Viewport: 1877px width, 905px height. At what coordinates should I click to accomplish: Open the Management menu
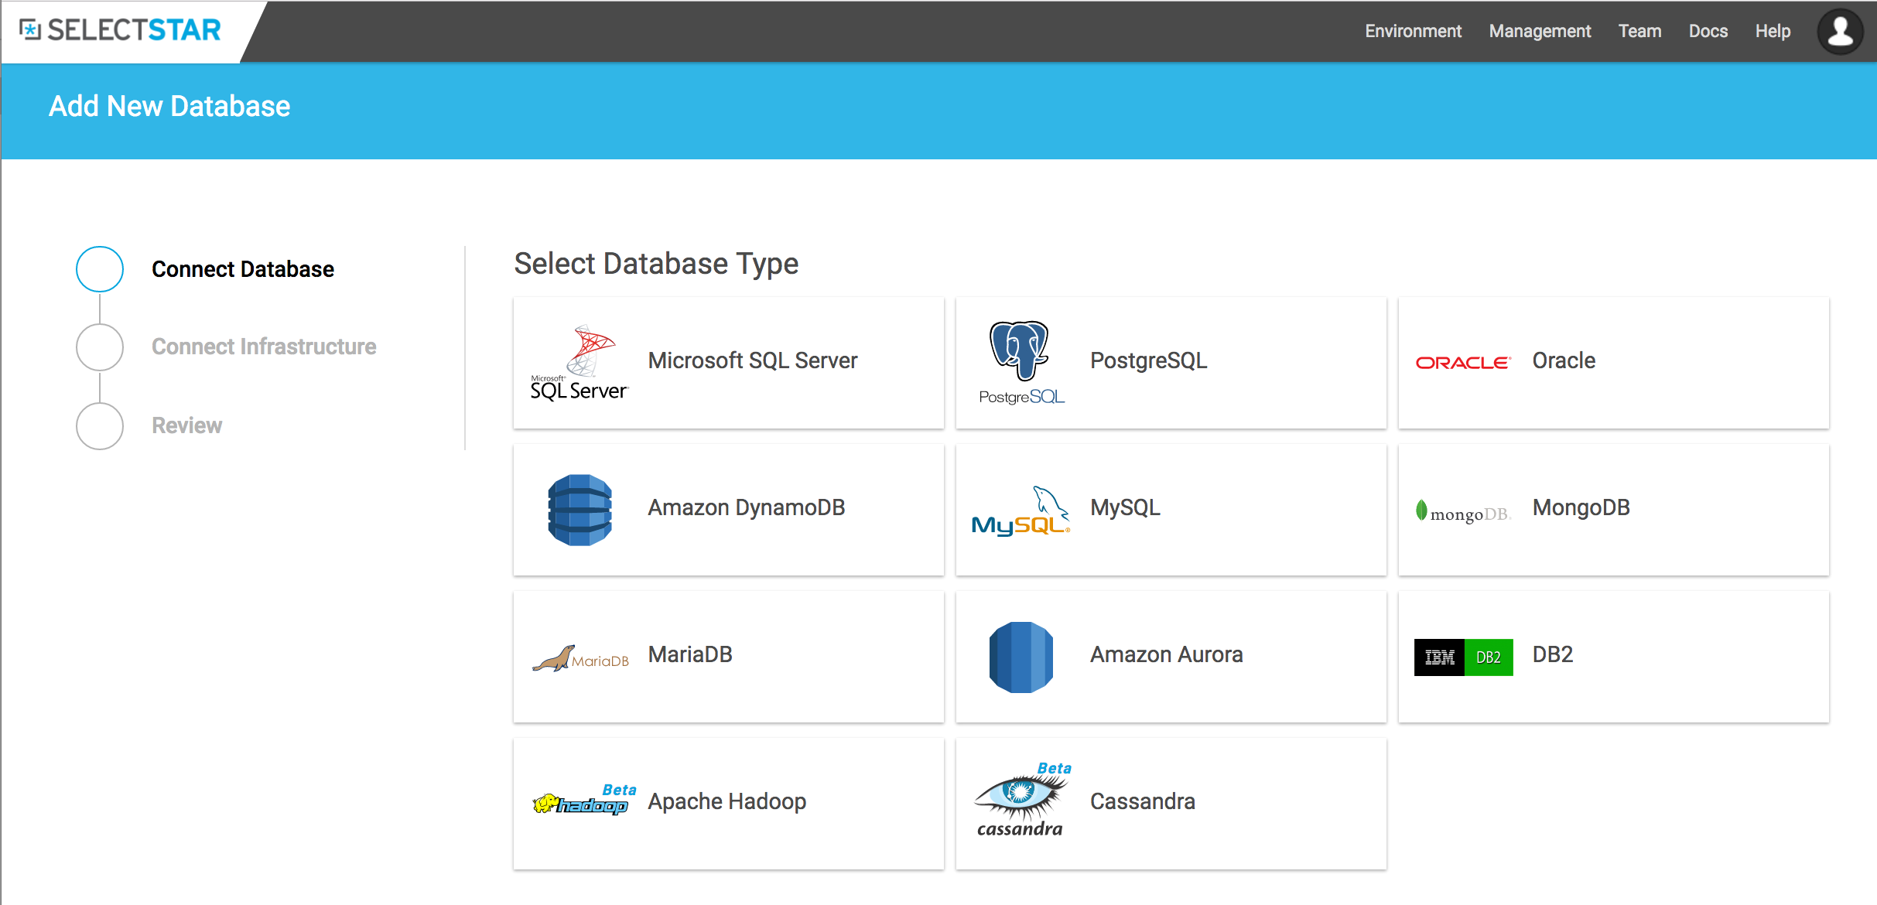click(x=1540, y=32)
